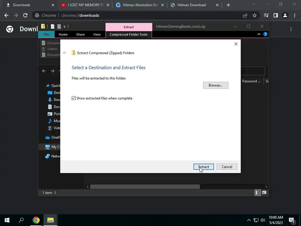Reload the Chrome page
This screenshot has height=226, width=301.
pyautogui.click(x=25, y=15)
